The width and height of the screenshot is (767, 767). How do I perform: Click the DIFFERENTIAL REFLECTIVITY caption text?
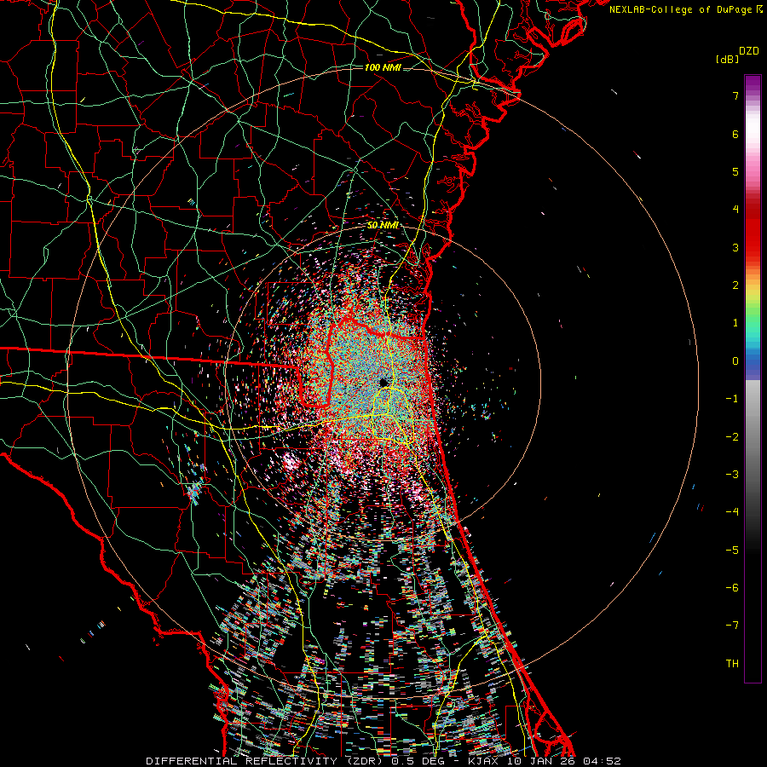(x=241, y=761)
